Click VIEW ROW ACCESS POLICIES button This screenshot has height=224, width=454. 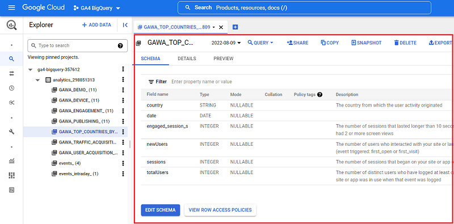pyautogui.click(x=220, y=210)
